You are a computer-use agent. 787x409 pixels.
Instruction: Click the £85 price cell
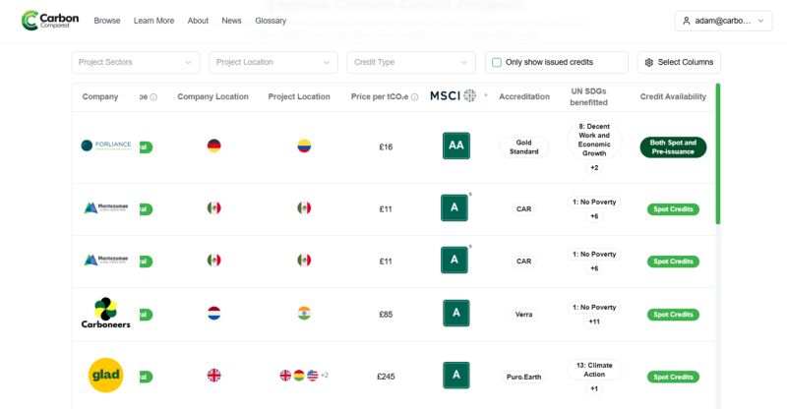(386, 315)
